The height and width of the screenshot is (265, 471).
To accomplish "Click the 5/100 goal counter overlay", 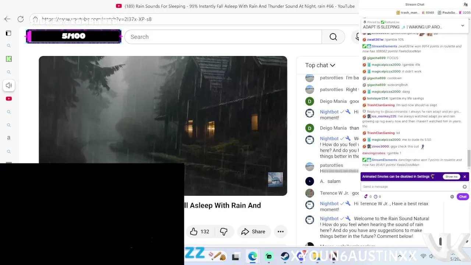I will coord(74,36).
